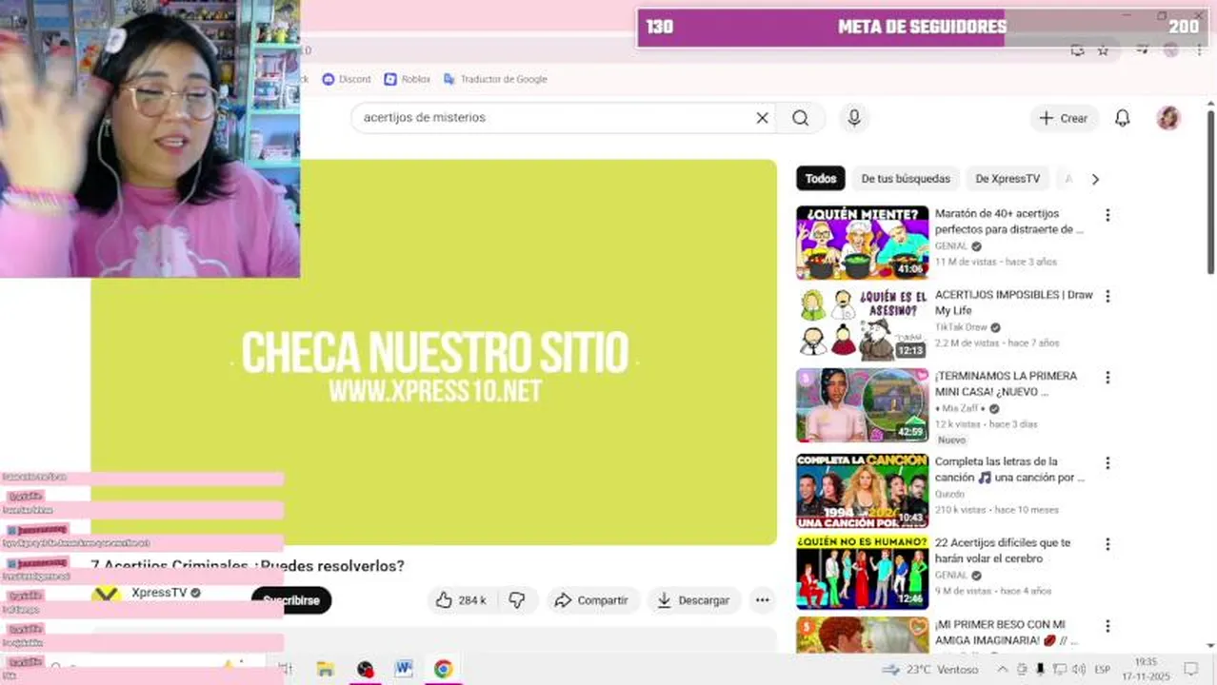Open options for '¡TERMINAMOS LA PRIMERA MINI CASA!'
The width and height of the screenshot is (1217, 685).
[x=1107, y=378]
